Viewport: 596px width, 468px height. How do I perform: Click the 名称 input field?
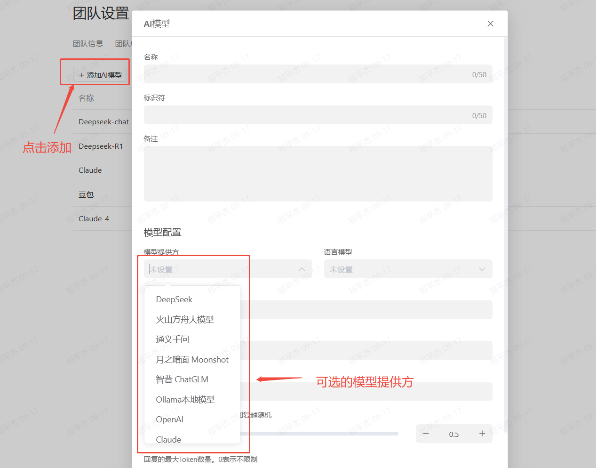click(x=306, y=74)
